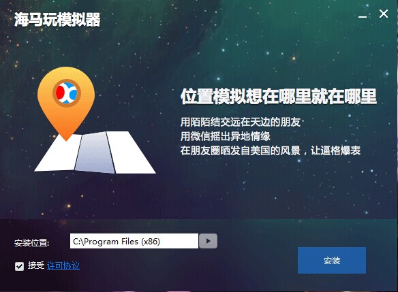Toggle the 接受 license agreement checkbox
Viewport: 398px width, 292px height.
tap(19, 266)
